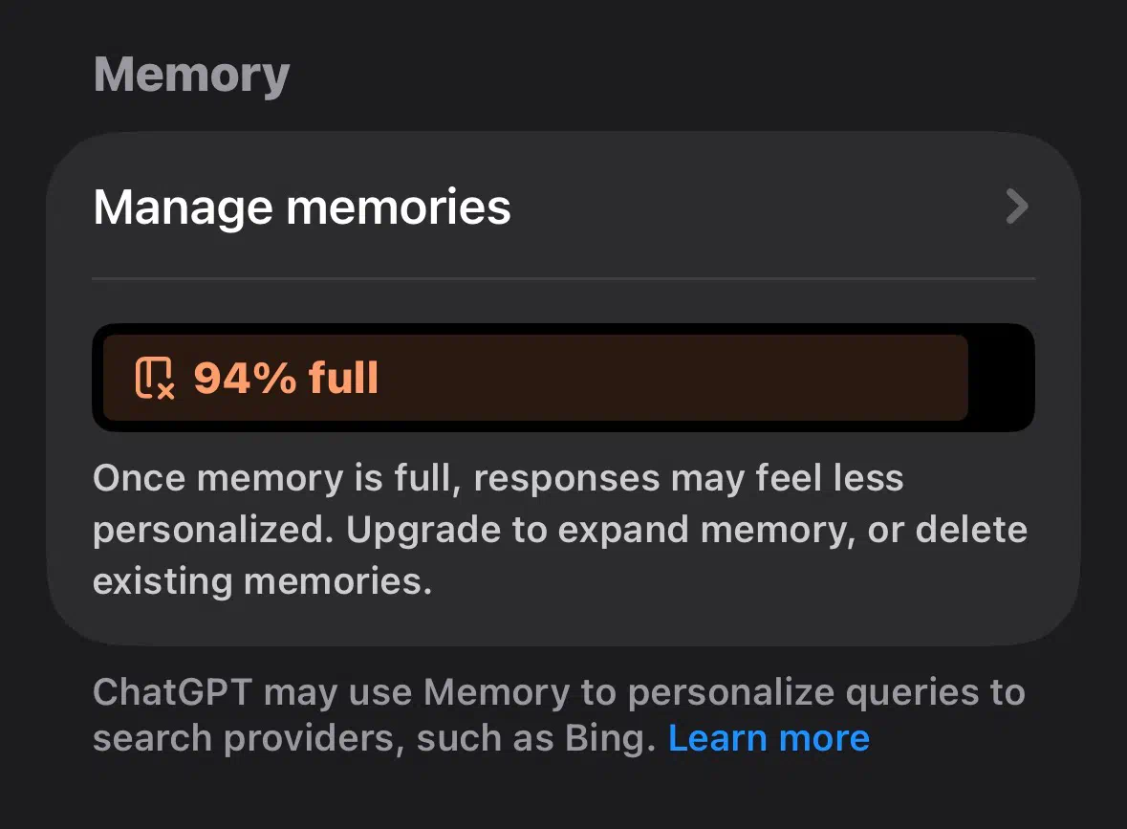Open Manage memories with the chevron arrow

[x=1016, y=207]
